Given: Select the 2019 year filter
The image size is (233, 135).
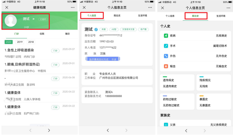Looking at the screenshot, I should click(x=20, y=42).
